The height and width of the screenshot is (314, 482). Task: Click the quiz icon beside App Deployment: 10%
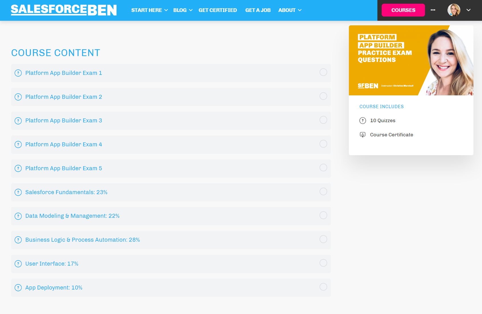pos(18,288)
